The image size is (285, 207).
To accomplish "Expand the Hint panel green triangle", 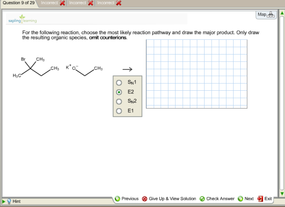I will (4, 201).
